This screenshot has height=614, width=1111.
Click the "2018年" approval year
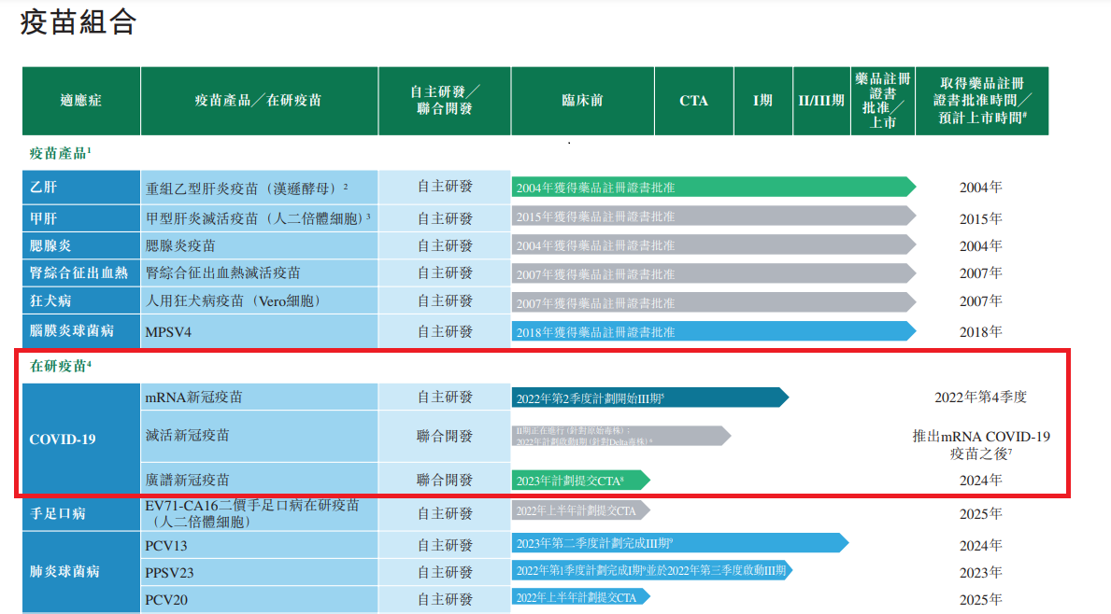tap(980, 331)
